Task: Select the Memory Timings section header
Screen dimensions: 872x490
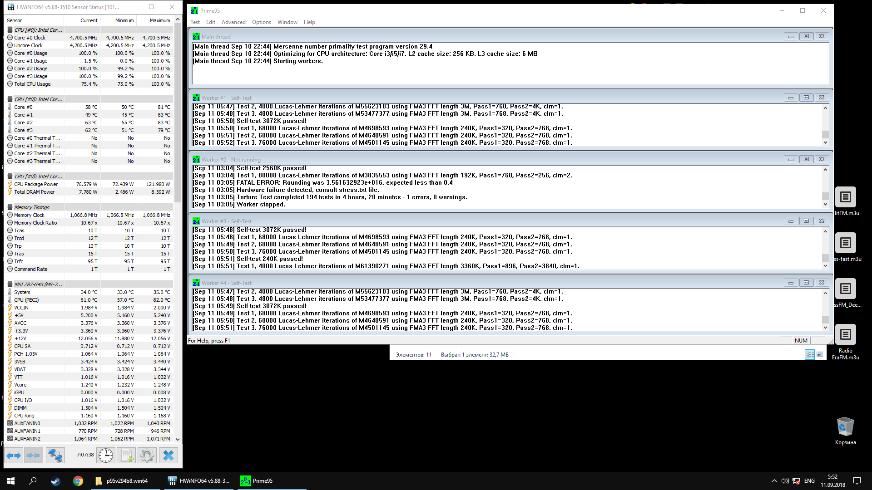Action: (x=32, y=207)
